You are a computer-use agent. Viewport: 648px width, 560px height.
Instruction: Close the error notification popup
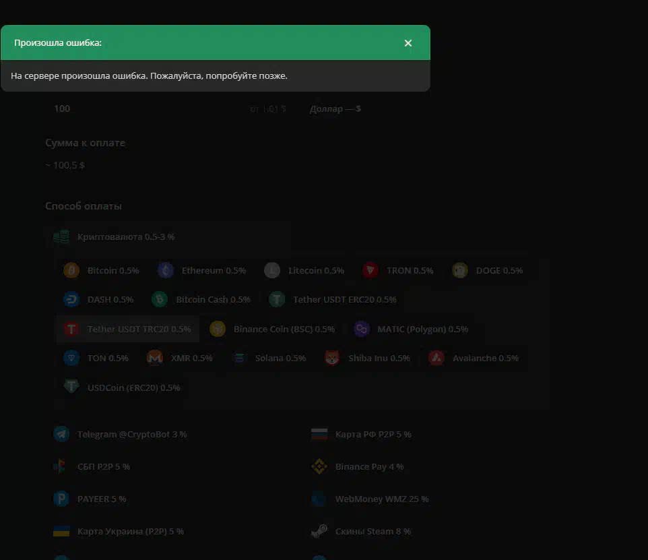408,43
